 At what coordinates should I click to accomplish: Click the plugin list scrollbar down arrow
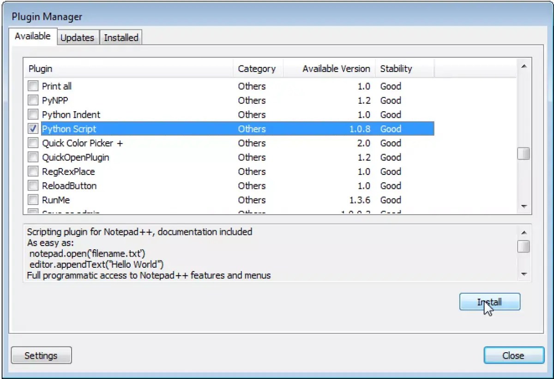(524, 206)
